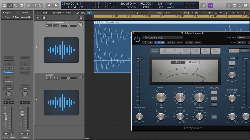
Task: Select the Studio VCA compressor model
Action: coord(165,51)
